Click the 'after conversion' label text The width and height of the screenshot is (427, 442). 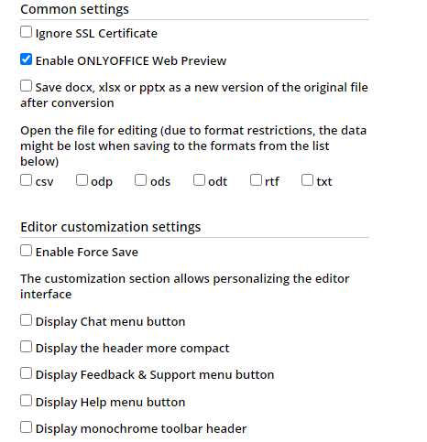[x=67, y=103]
